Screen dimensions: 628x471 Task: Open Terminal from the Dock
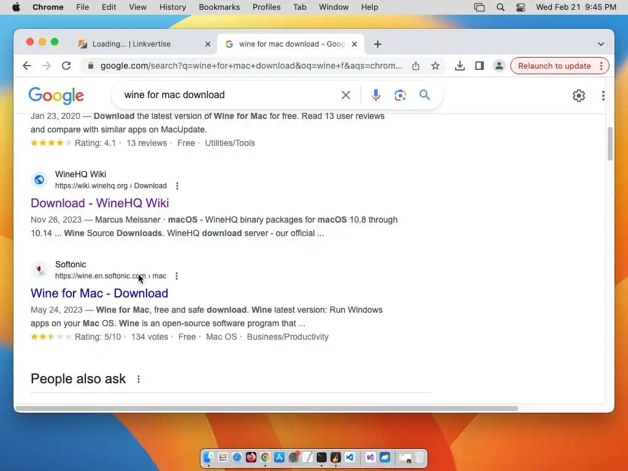321,457
